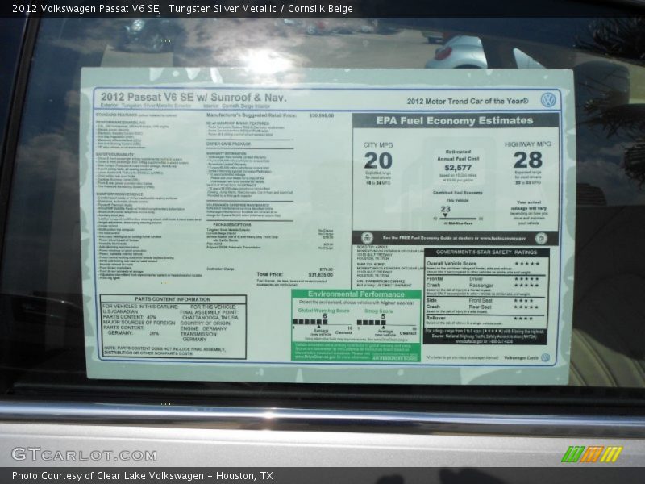
Task: Click 'Global Warming Score' label
Action: tap(323, 311)
